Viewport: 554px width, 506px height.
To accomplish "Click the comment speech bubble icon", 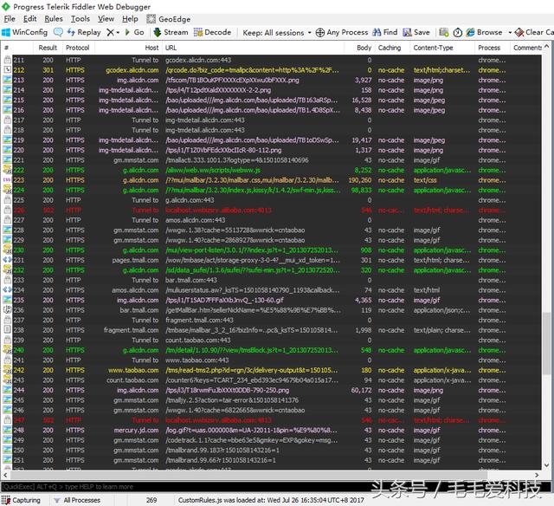I will pyautogui.click(x=58, y=32).
